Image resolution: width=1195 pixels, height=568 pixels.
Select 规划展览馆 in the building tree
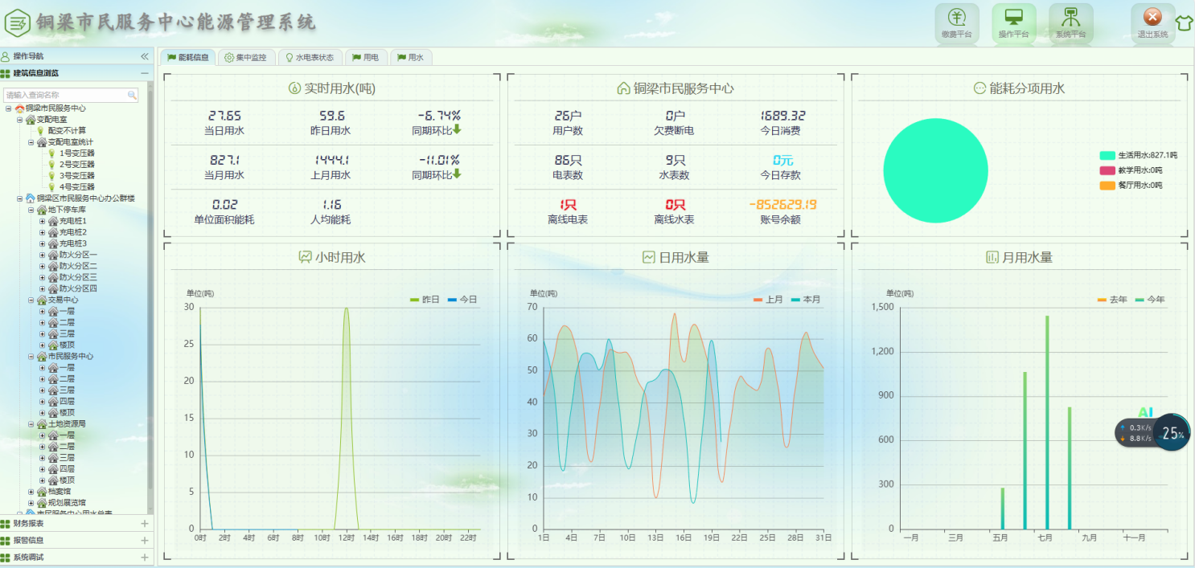coord(66,502)
